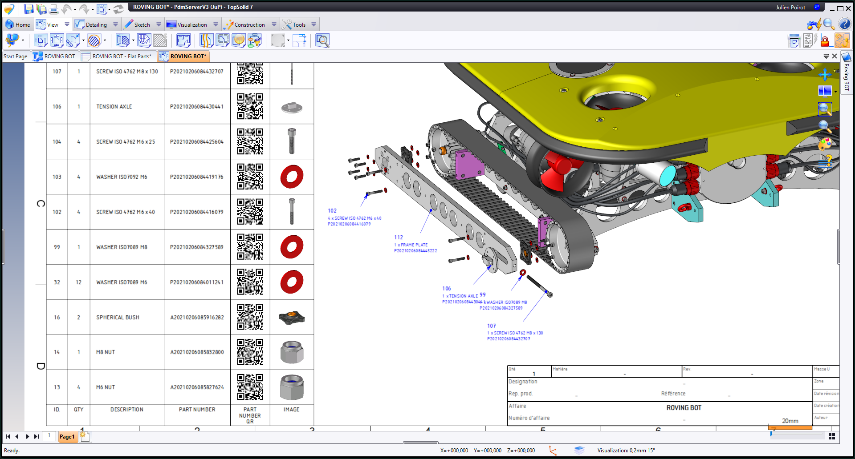Click the full cross-section view icon
This screenshot has width=855, height=459.
122,40
